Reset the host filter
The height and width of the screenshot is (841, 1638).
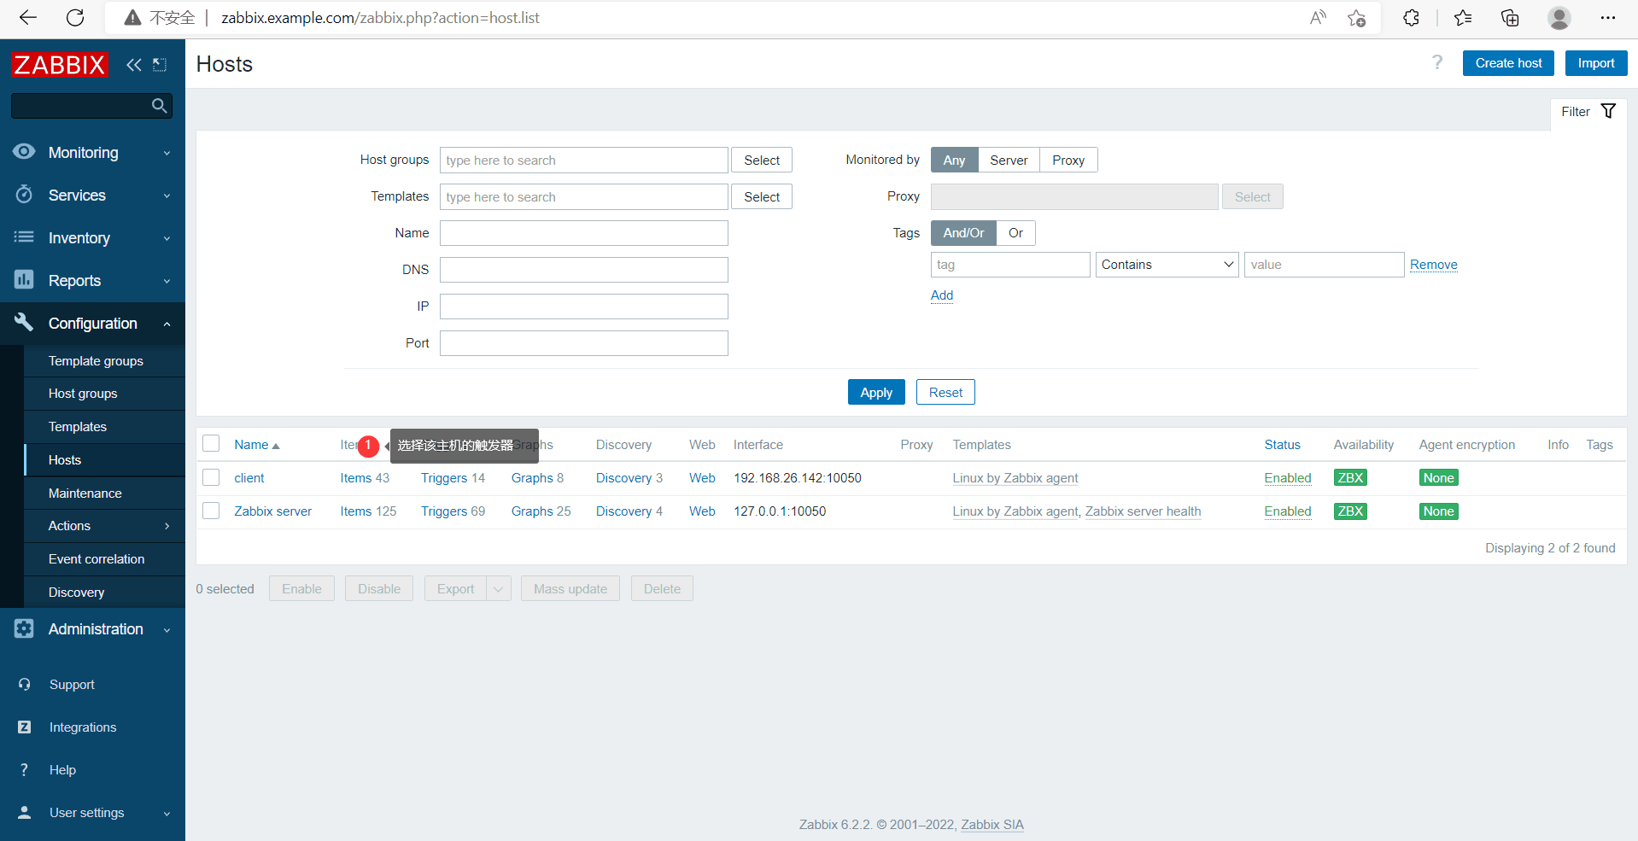(x=945, y=392)
